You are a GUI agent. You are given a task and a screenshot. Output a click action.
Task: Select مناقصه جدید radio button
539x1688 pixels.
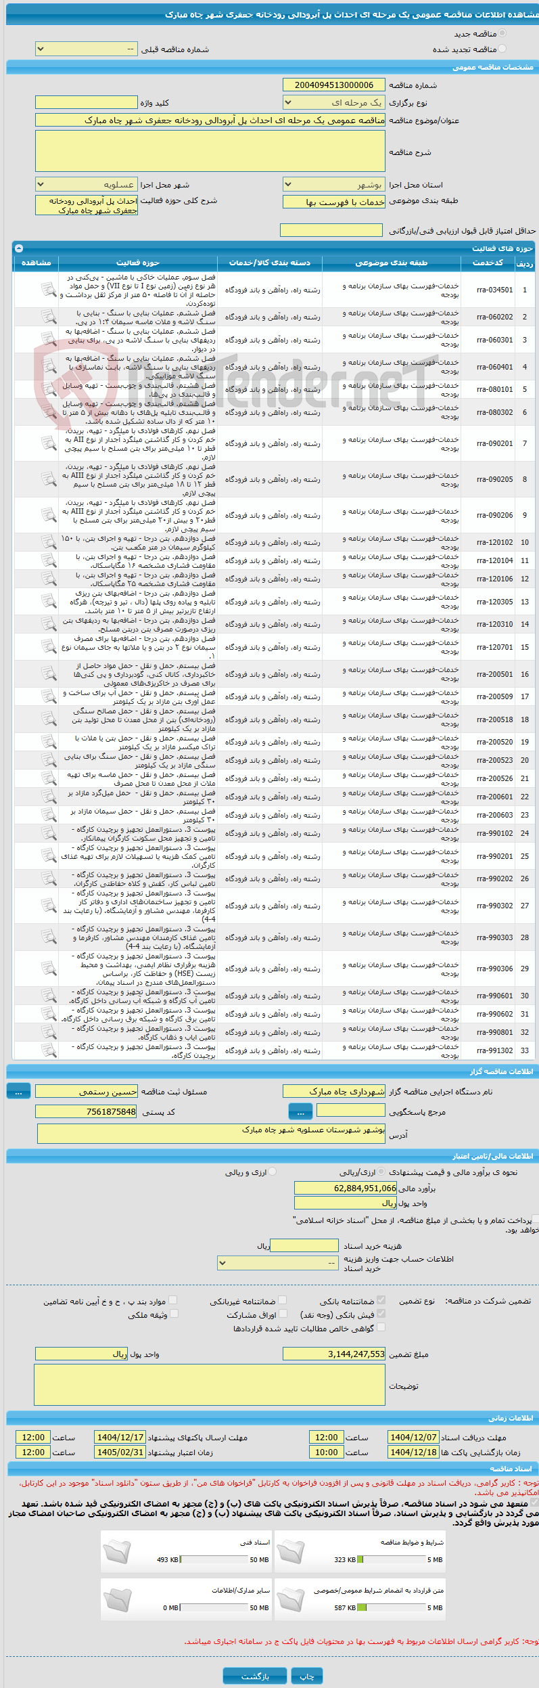click(502, 33)
